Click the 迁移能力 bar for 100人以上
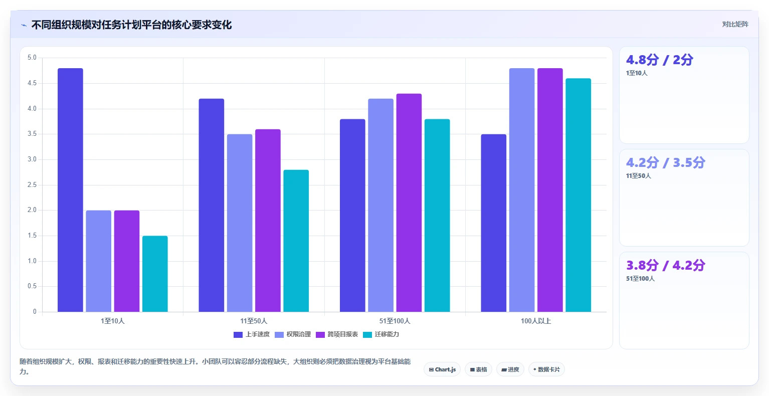 (579, 195)
